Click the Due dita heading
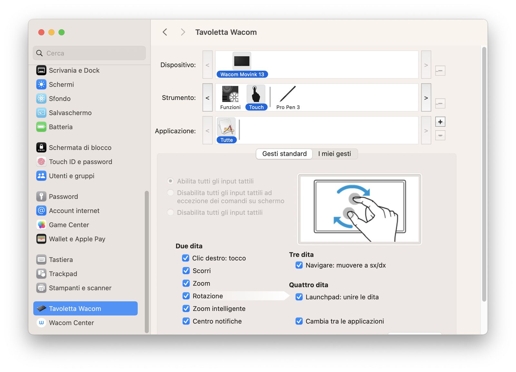The width and height of the screenshot is (516, 372). point(189,246)
